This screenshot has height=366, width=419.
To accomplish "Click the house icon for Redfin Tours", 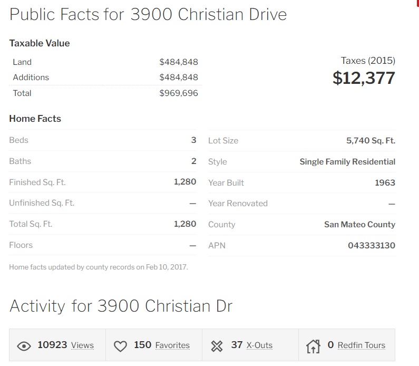I will (x=313, y=346).
